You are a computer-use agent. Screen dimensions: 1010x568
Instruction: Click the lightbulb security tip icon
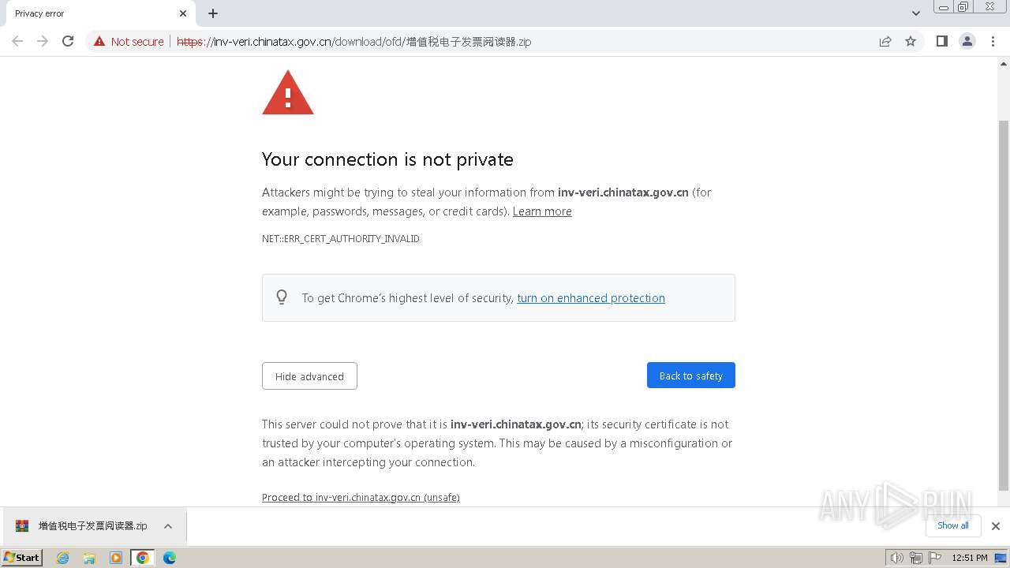(282, 297)
